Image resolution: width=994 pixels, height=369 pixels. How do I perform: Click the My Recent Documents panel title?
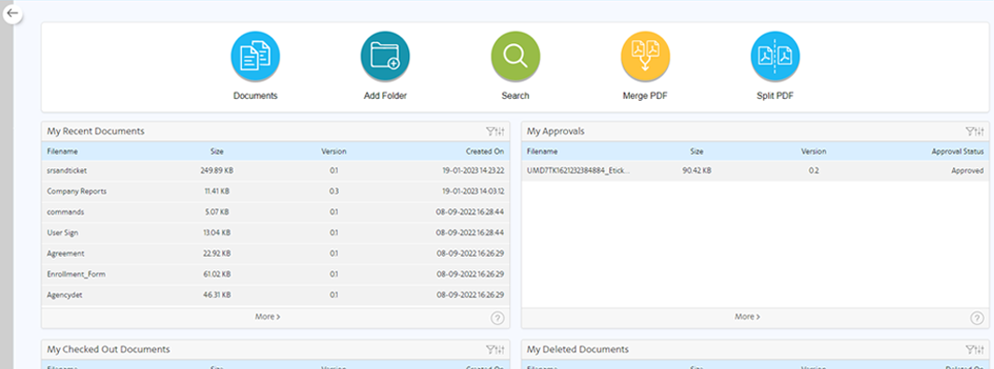(x=95, y=131)
